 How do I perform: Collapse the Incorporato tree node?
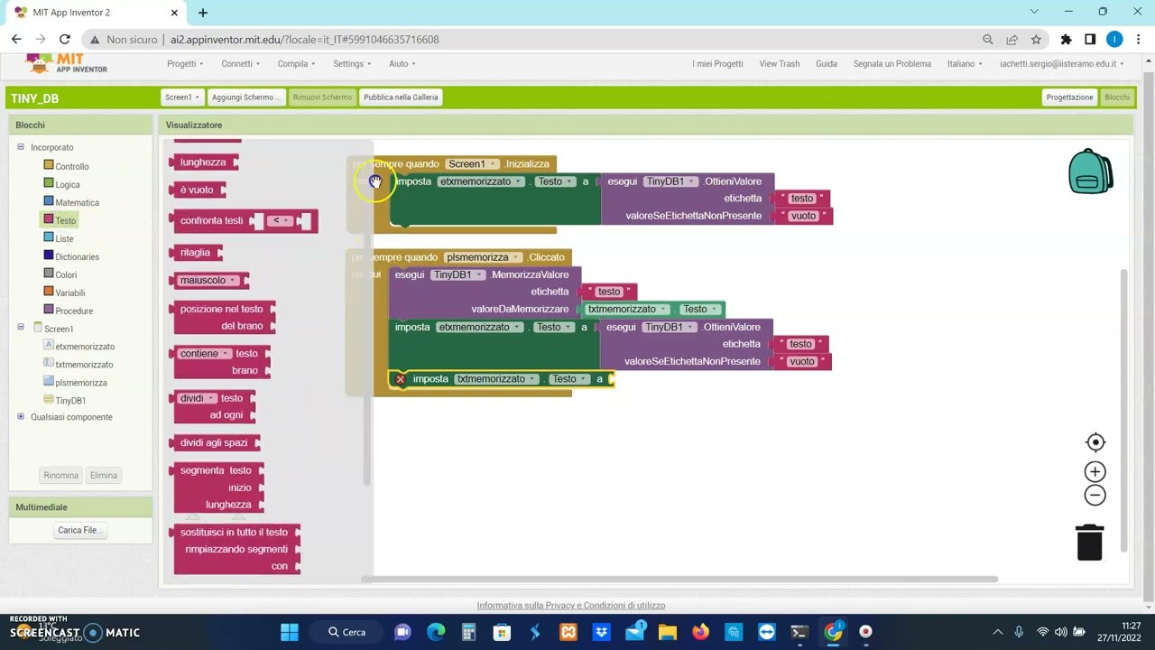21,147
